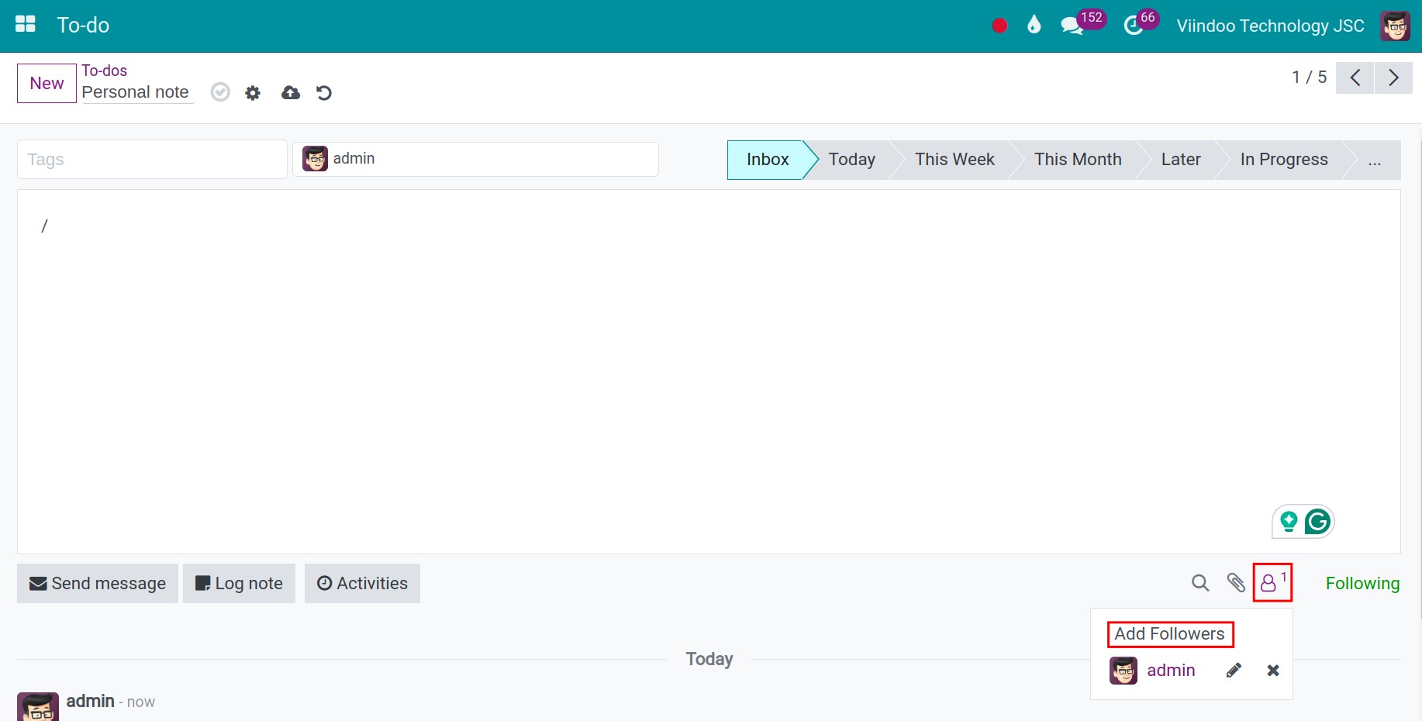The width and height of the screenshot is (1422, 721).
Task: Toggle the followers list icon
Action: point(1272,582)
